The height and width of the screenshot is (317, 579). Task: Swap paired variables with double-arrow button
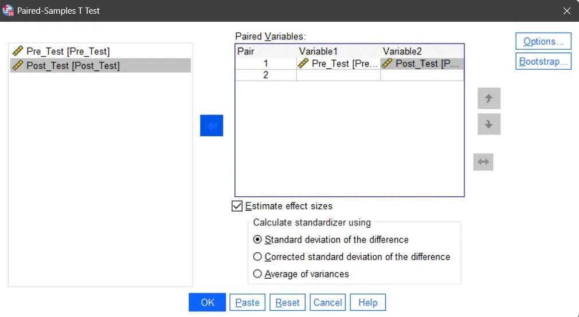pos(483,162)
